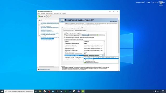
Task: Open Yandex browser from taskbar
Action: [x=45, y=91]
